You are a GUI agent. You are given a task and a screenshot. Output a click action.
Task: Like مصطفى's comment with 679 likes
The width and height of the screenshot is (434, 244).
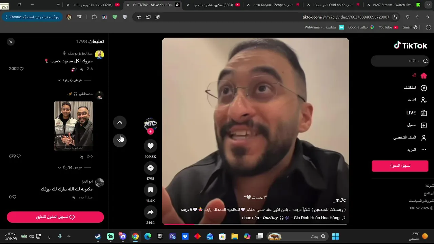coord(19,156)
